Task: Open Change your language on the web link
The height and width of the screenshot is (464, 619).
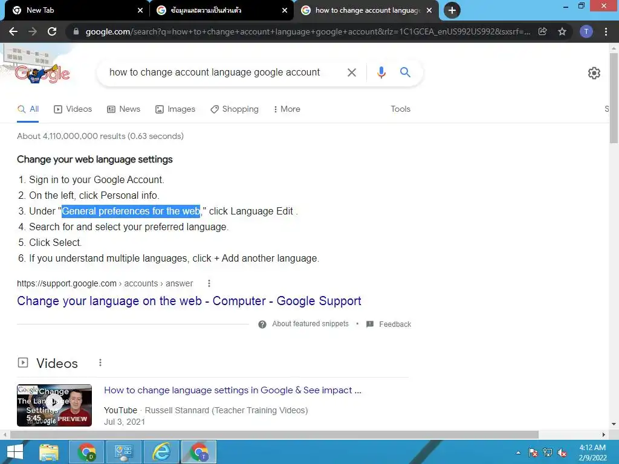Action: (x=189, y=301)
